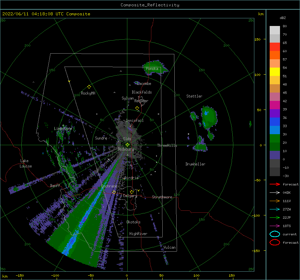Click the yellow radar site marker at Didsbury
The width and height of the screenshot is (300, 280).
pyautogui.click(x=127, y=145)
